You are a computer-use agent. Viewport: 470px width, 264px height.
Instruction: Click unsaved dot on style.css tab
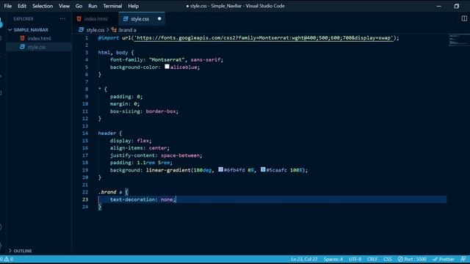click(x=159, y=19)
